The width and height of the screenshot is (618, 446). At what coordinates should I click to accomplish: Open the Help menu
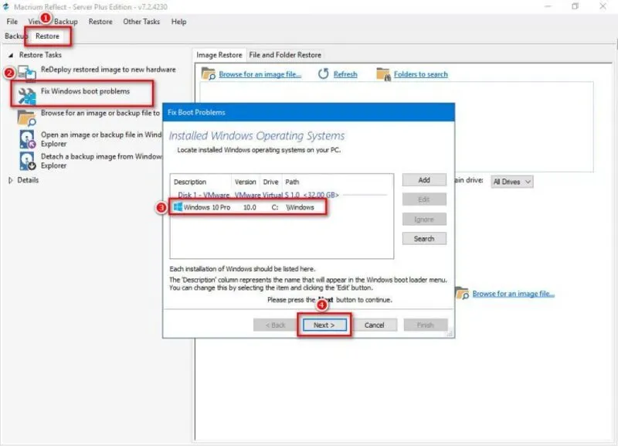178,22
